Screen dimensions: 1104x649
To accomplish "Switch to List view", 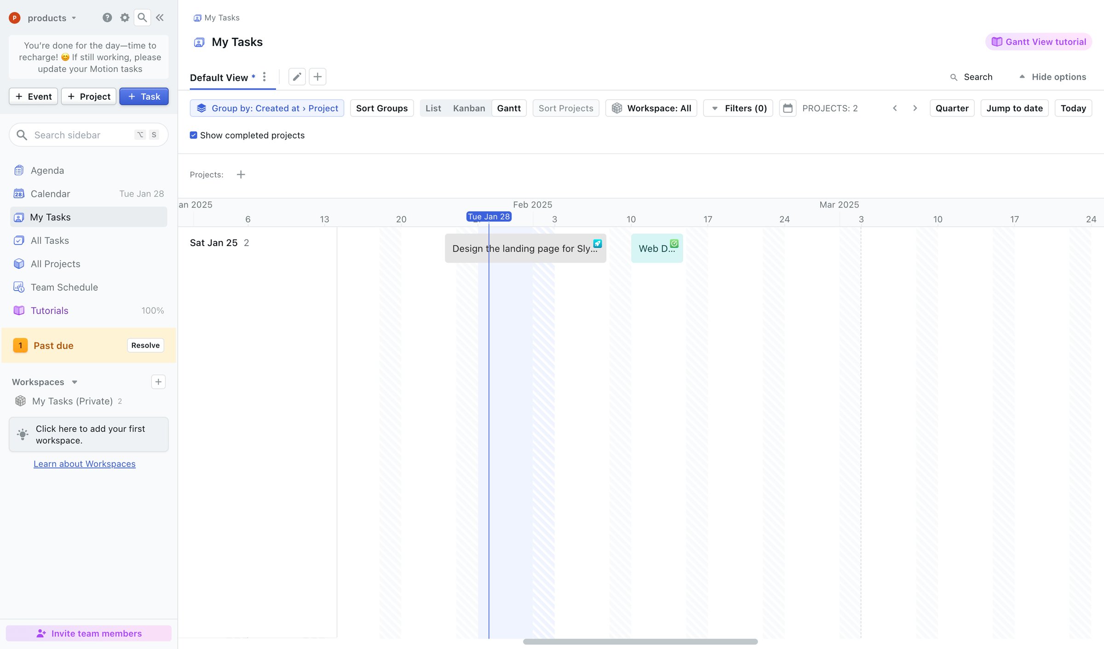I will (433, 108).
